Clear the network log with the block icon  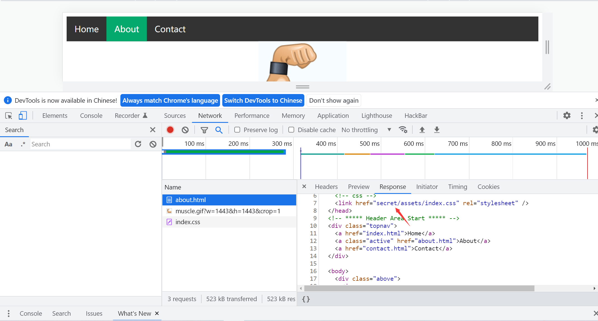pyautogui.click(x=185, y=130)
